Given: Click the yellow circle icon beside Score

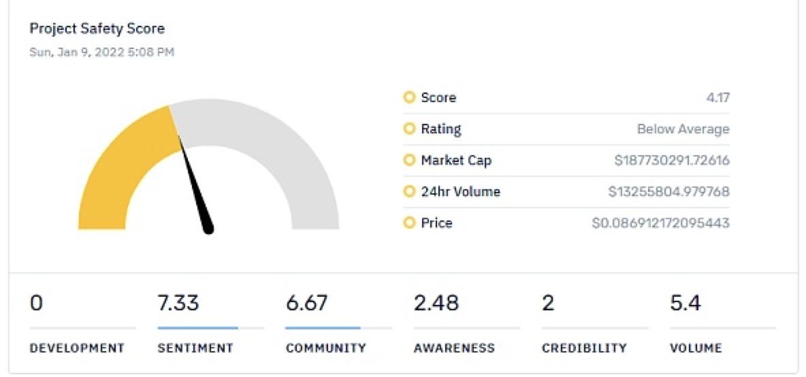Looking at the screenshot, I should 409,97.
